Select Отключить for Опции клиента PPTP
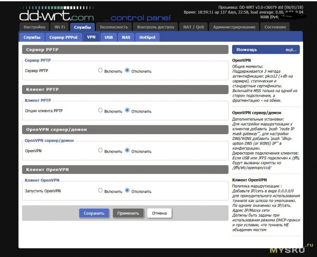 [127, 110]
